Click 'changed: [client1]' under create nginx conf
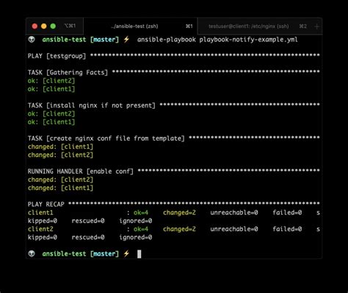 (x=60, y=146)
